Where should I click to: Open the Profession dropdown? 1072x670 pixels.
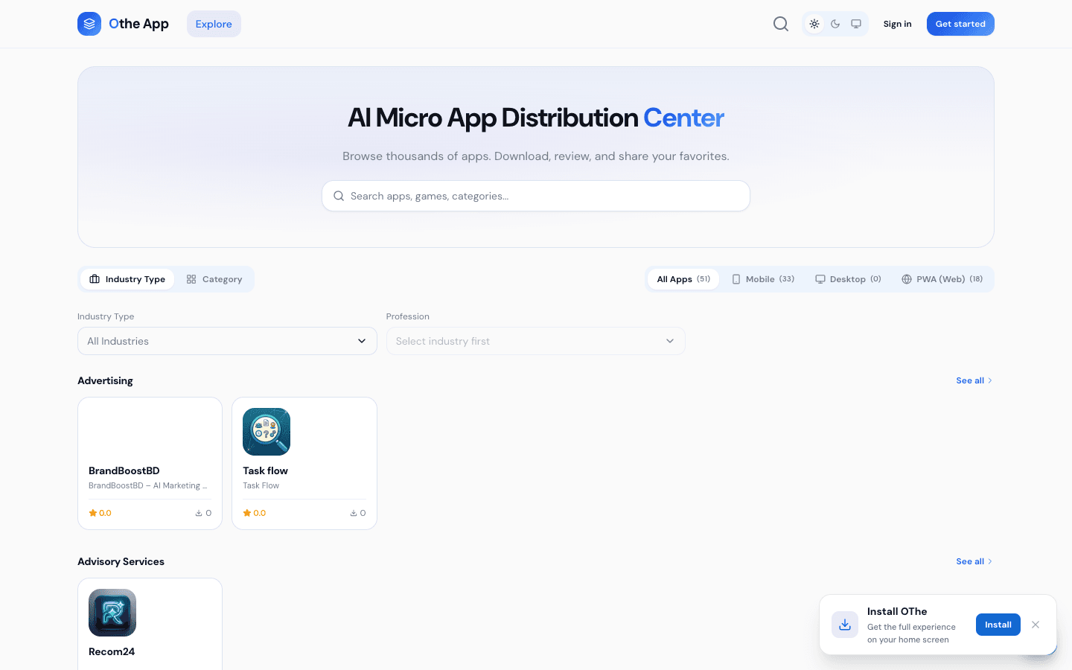tap(536, 341)
